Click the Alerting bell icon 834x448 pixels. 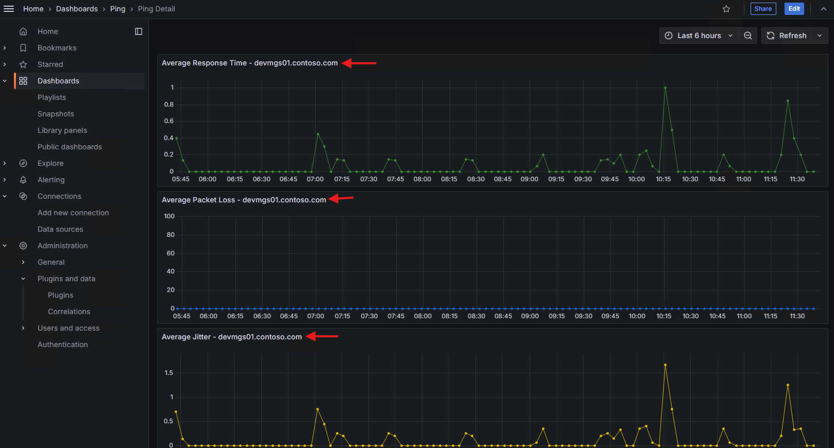pyautogui.click(x=23, y=180)
